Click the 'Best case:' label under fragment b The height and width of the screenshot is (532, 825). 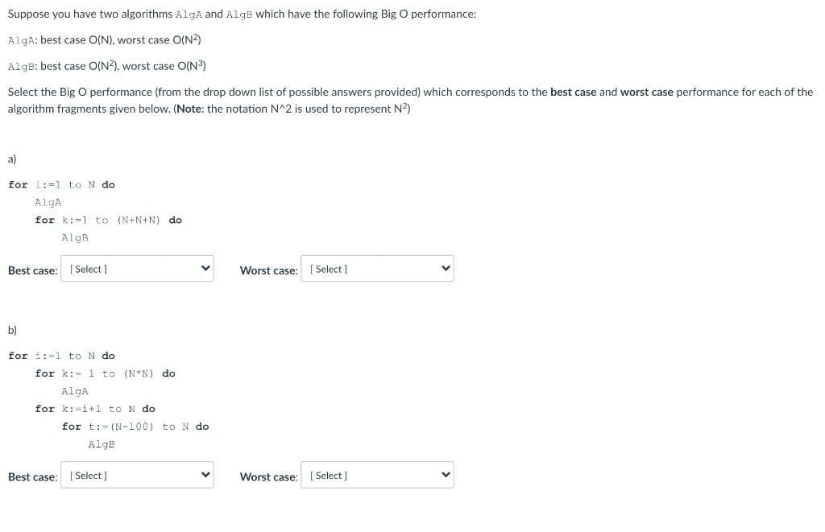click(32, 477)
